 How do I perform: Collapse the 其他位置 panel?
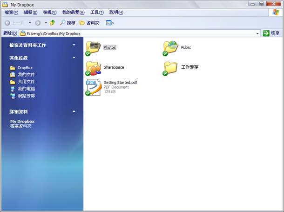tap(74, 58)
